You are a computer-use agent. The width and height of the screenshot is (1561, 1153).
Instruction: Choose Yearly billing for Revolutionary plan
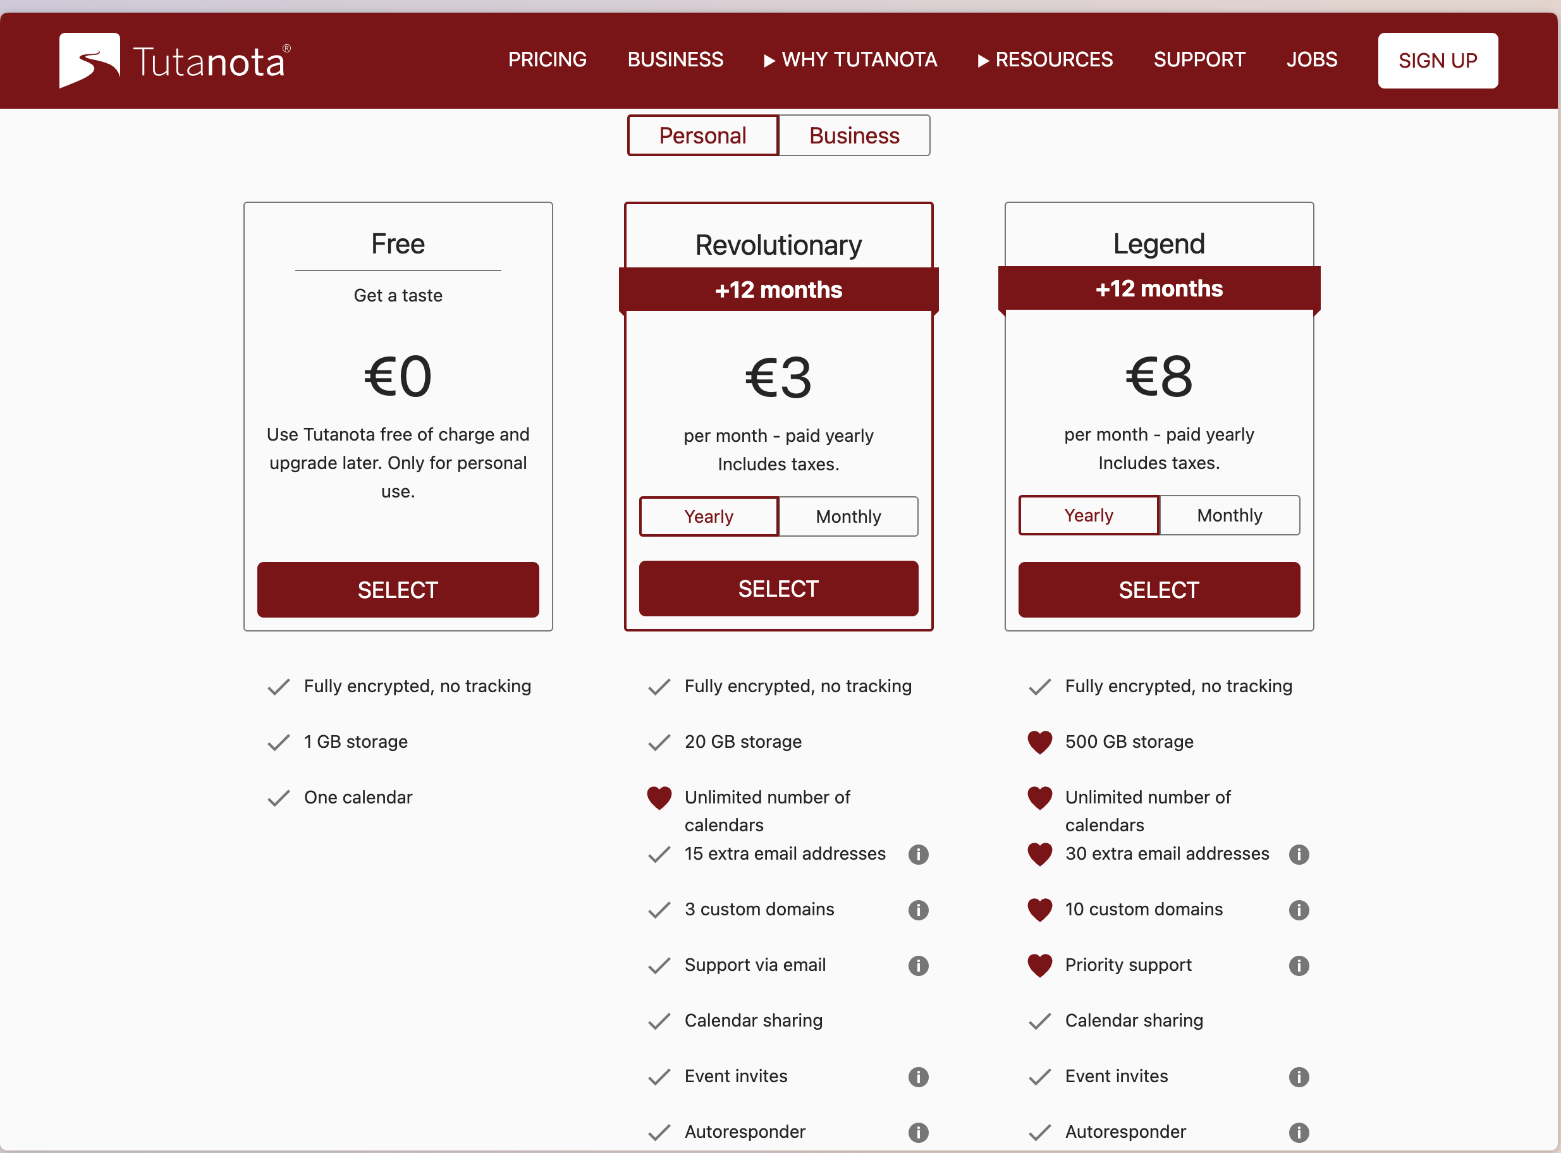[x=709, y=516]
